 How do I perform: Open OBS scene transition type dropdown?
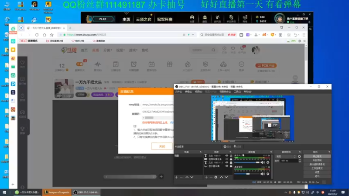pyautogui.click(x=286, y=156)
